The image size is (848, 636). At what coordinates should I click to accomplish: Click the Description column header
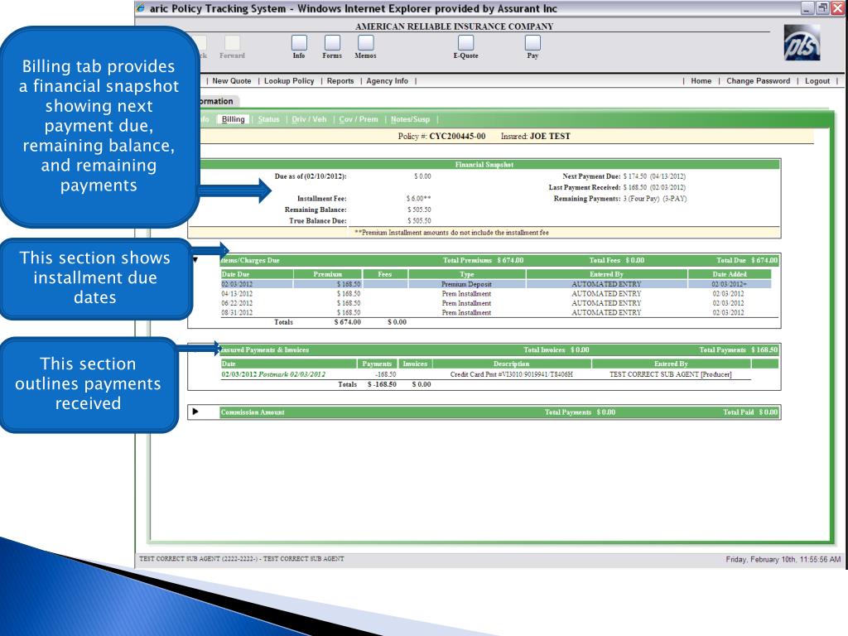click(x=511, y=364)
